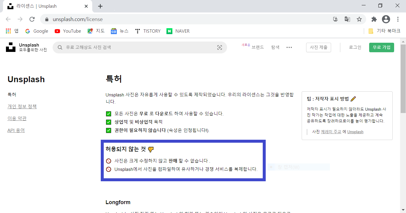The height and width of the screenshot is (213, 406).
Task: Click the green check next to 상업적 및 비상업적 목적
Action: click(108, 122)
